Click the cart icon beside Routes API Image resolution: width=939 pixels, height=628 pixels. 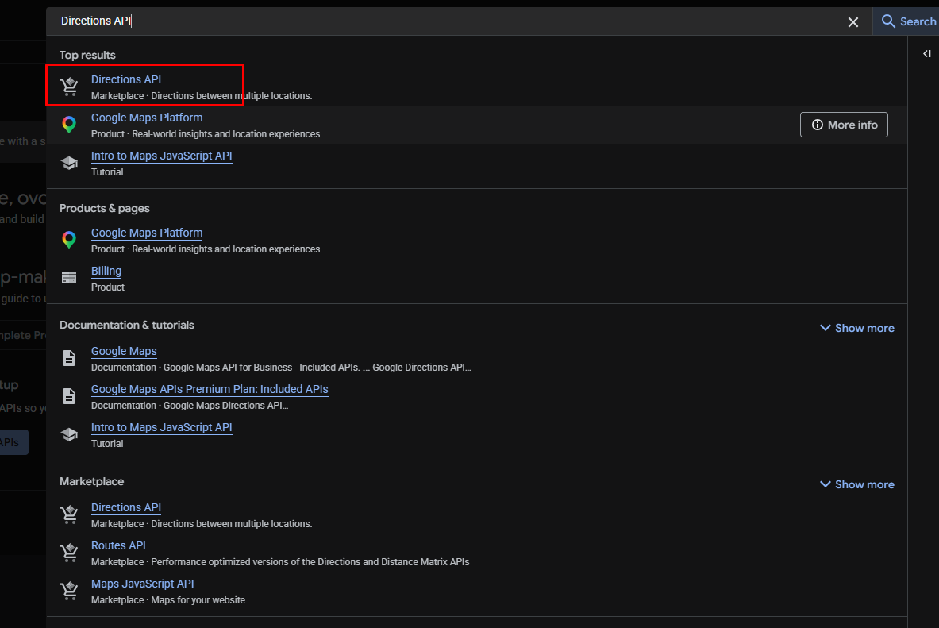[x=70, y=553]
